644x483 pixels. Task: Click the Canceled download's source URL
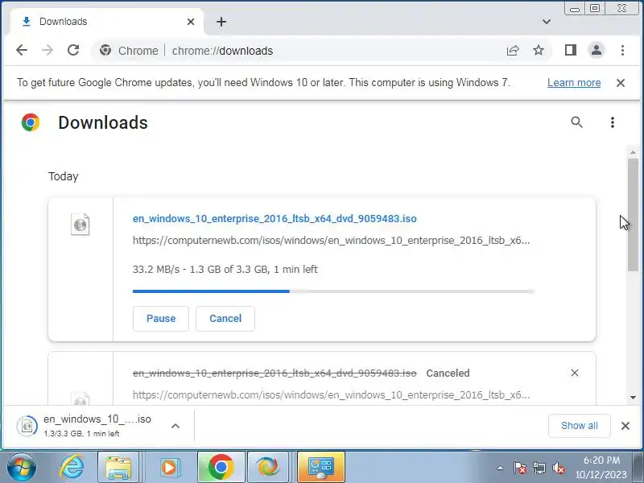tap(331, 394)
